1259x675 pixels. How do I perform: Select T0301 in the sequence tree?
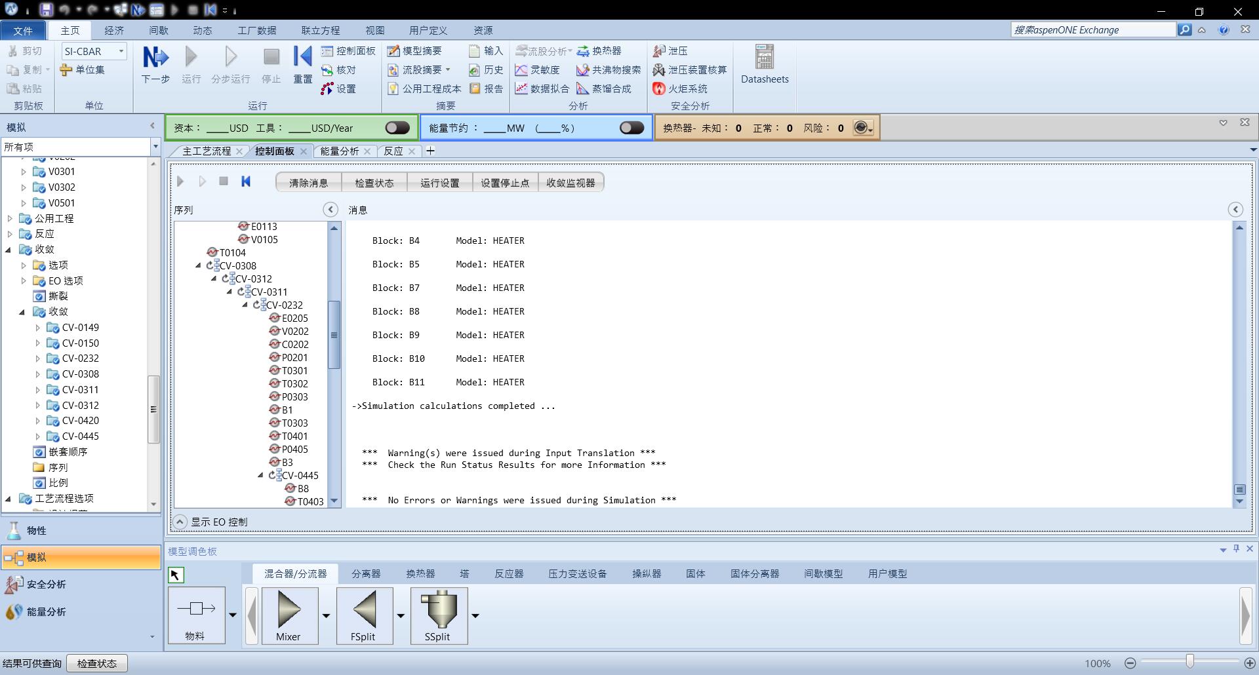tap(289, 370)
